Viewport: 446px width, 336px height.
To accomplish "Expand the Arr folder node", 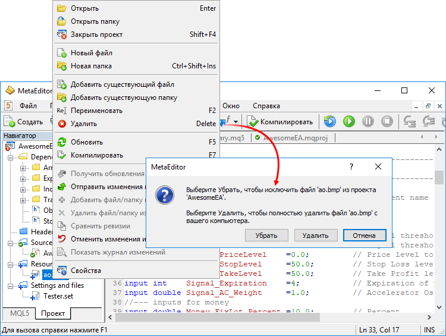I will tap(23, 168).
